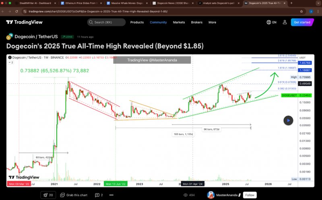Click the DOGEUSDT 0.23453 price label
322x200 pixels.
point(297,95)
